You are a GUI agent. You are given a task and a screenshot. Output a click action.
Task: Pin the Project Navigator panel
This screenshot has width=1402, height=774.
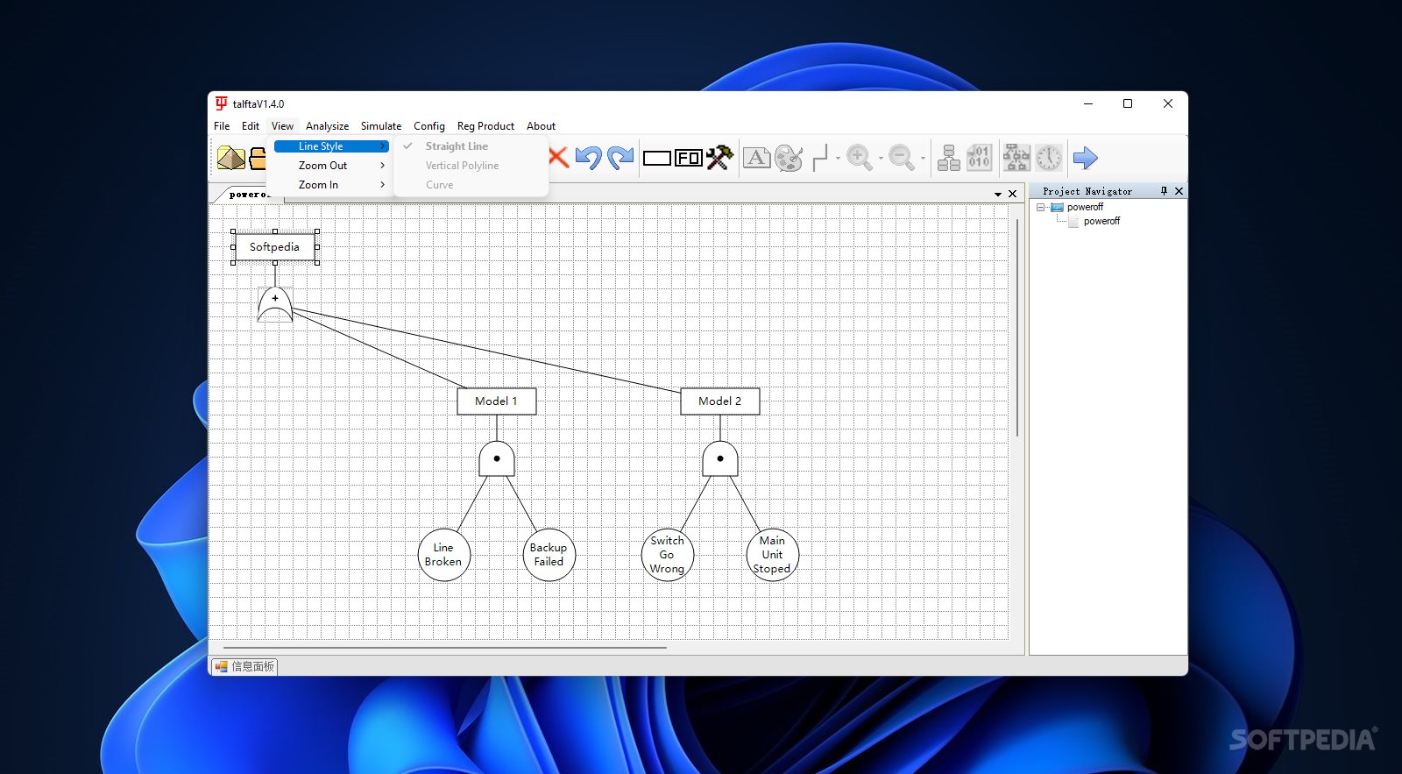pos(1164,191)
